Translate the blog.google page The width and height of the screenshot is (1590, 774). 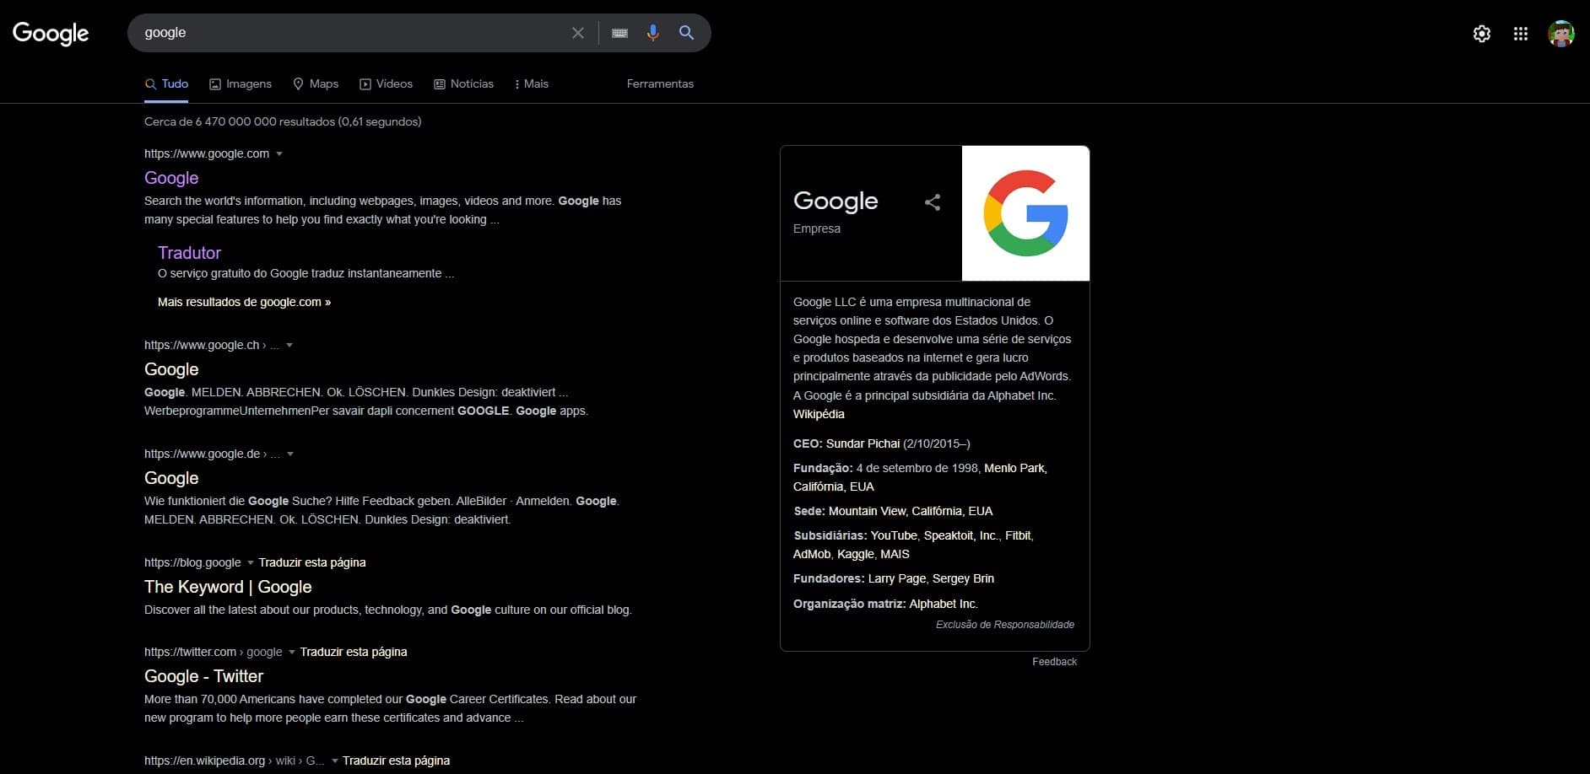[x=312, y=562]
